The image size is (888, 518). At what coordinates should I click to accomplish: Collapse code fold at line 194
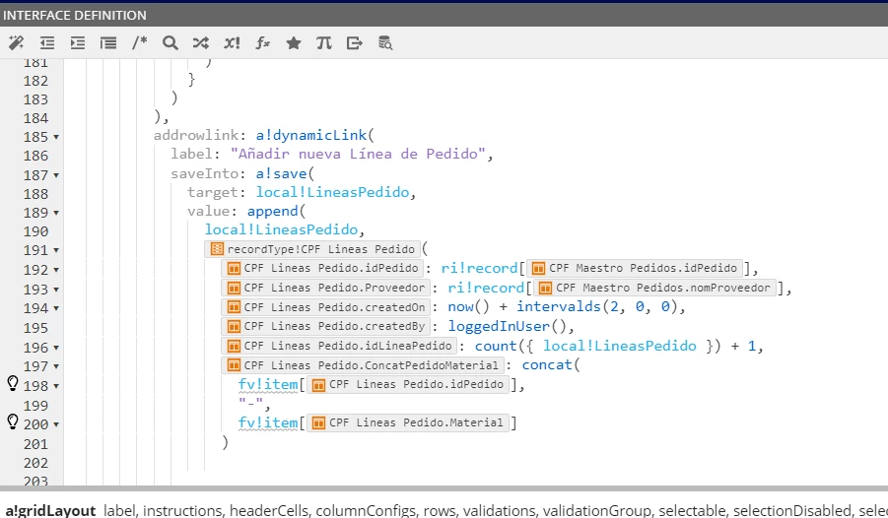56,309
